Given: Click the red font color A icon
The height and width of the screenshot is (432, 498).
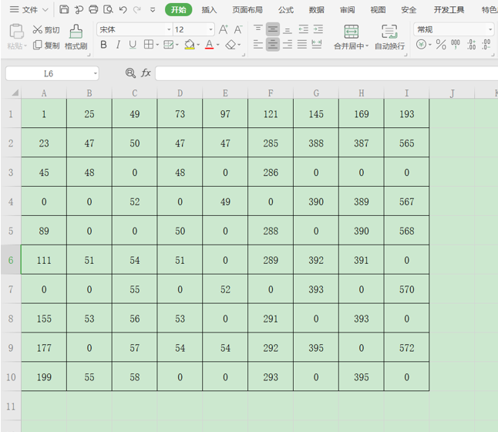Looking at the screenshot, I should pos(210,45).
